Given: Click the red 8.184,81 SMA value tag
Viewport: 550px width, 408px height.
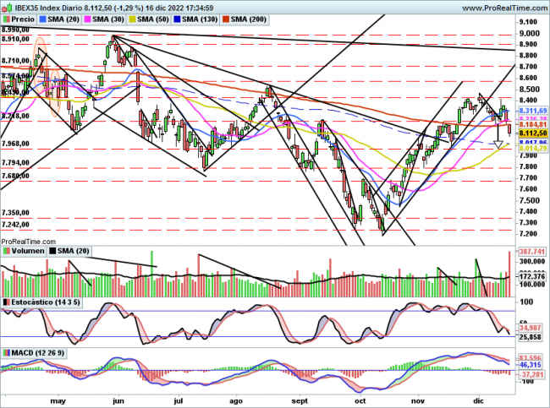Looking at the screenshot, I should (x=533, y=125).
